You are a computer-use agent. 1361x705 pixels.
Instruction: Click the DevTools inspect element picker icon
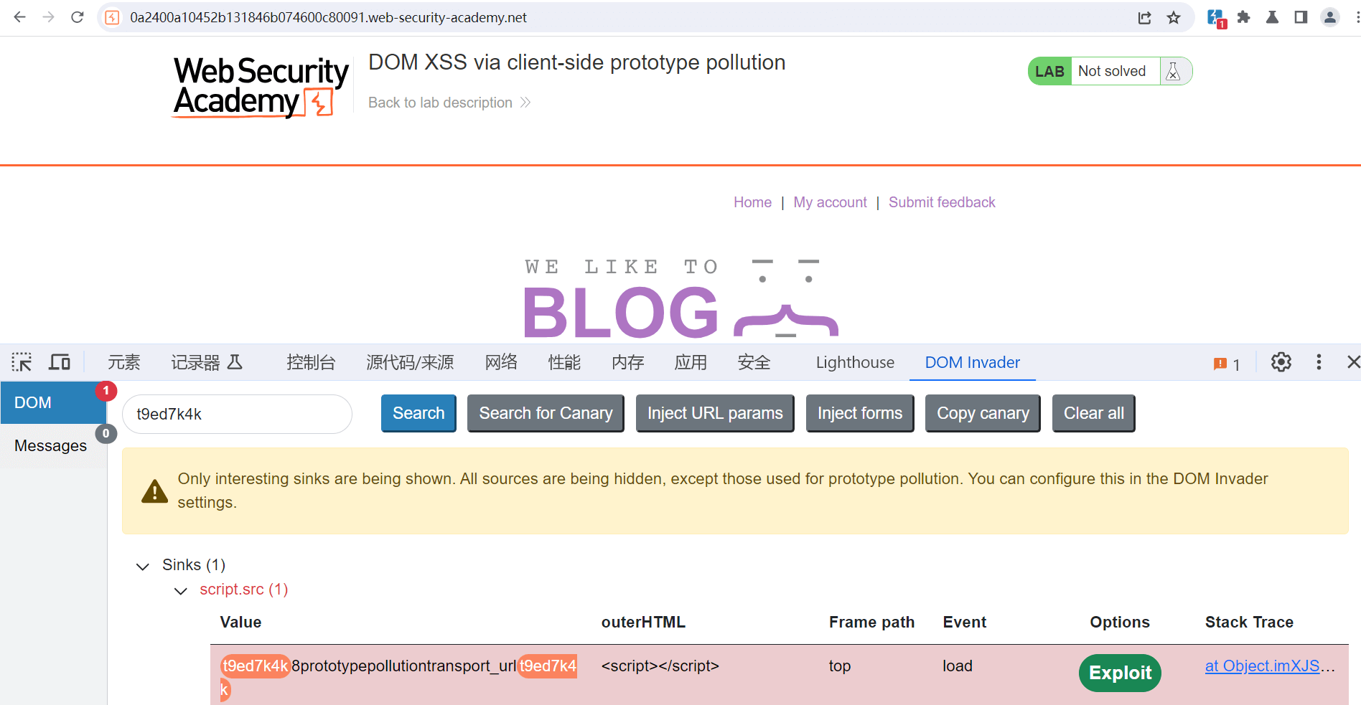click(22, 362)
